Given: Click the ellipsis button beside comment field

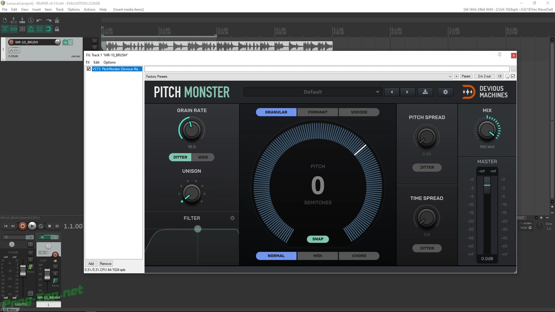Looking at the screenshot, I should click(x=513, y=69).
